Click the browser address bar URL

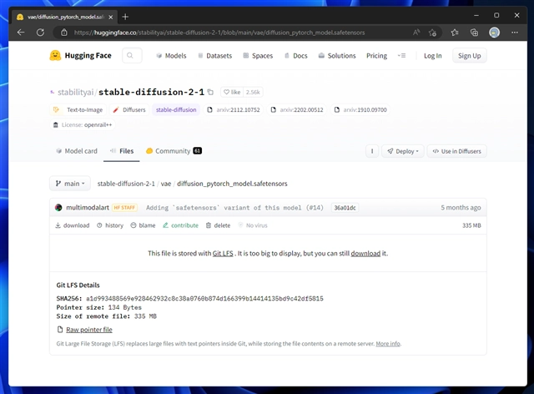pos(219,33)
